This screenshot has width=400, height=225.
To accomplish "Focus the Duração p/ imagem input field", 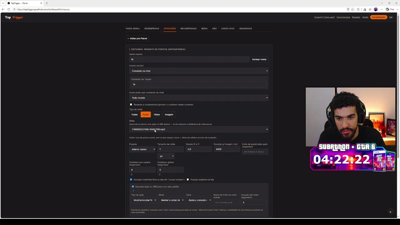I will (227, 149).
